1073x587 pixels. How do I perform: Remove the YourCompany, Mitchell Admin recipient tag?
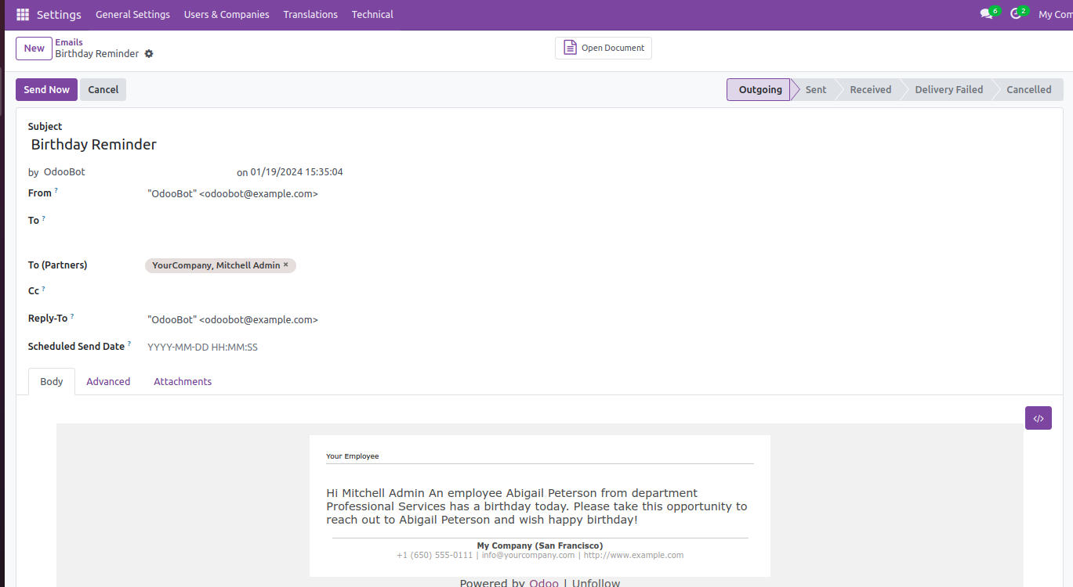(x=286, y=265)
